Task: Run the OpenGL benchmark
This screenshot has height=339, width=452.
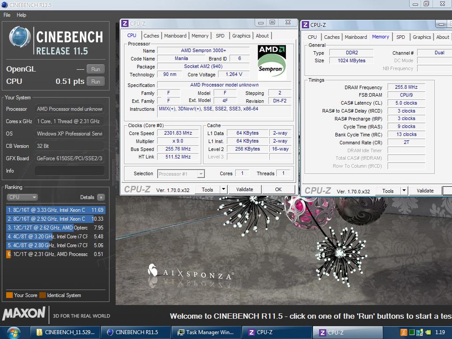Action: tap(95, 69)
